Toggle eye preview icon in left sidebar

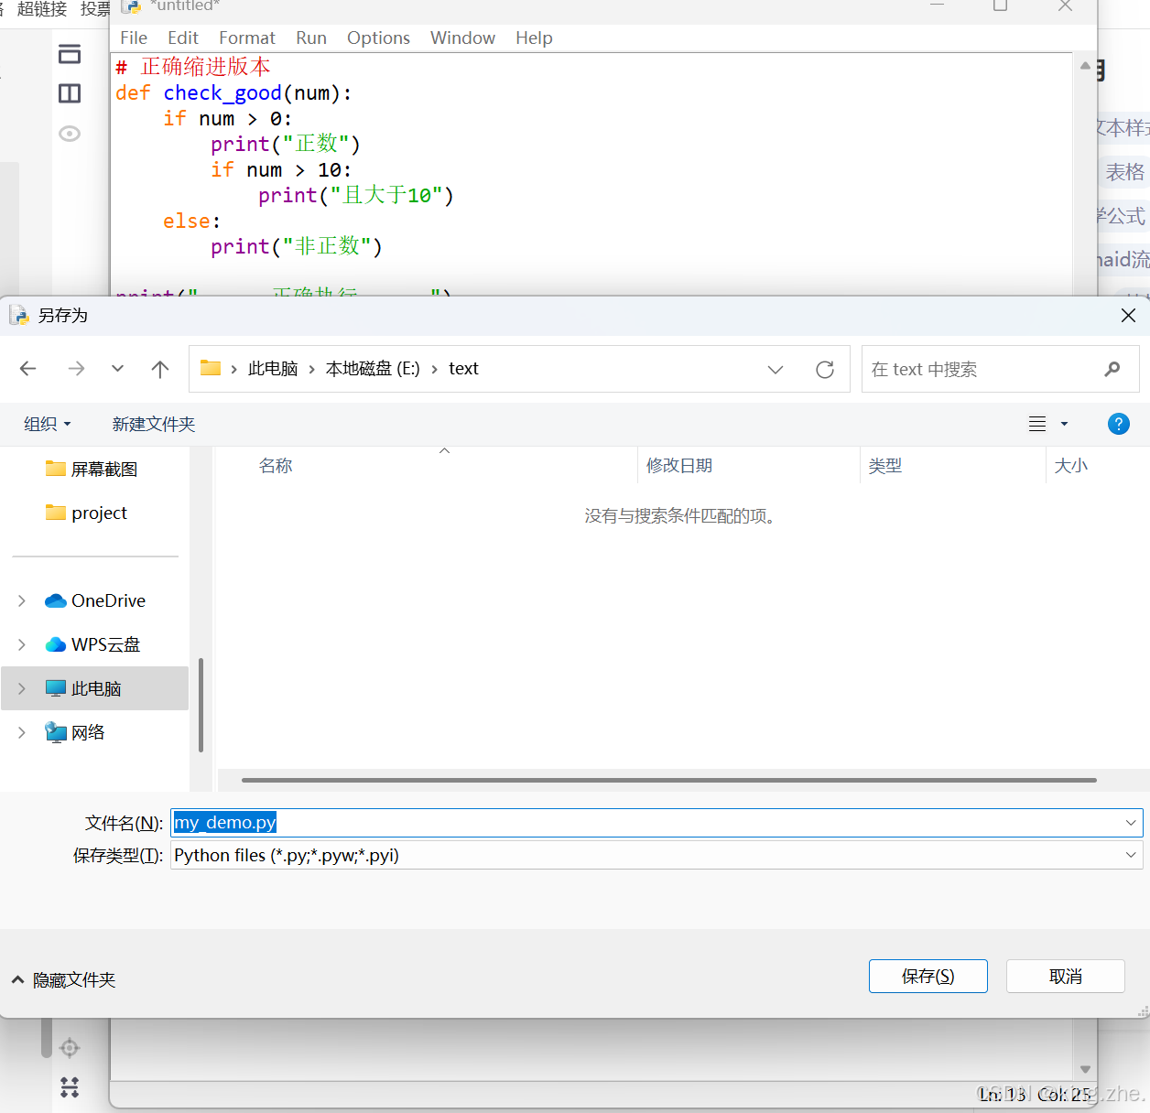70,134
